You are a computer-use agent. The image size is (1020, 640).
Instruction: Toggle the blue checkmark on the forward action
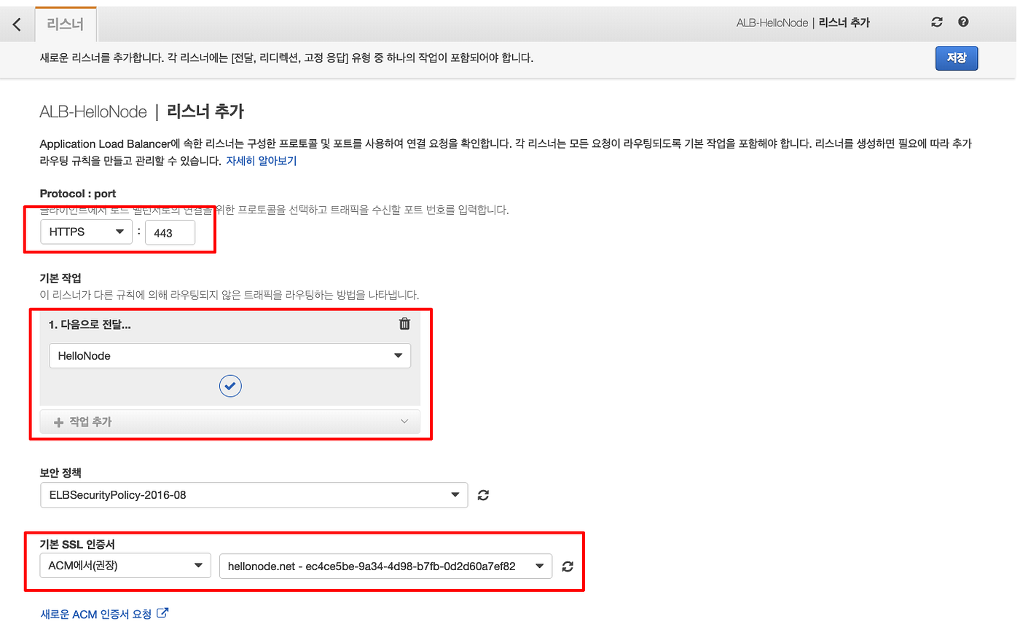[230, 386]
